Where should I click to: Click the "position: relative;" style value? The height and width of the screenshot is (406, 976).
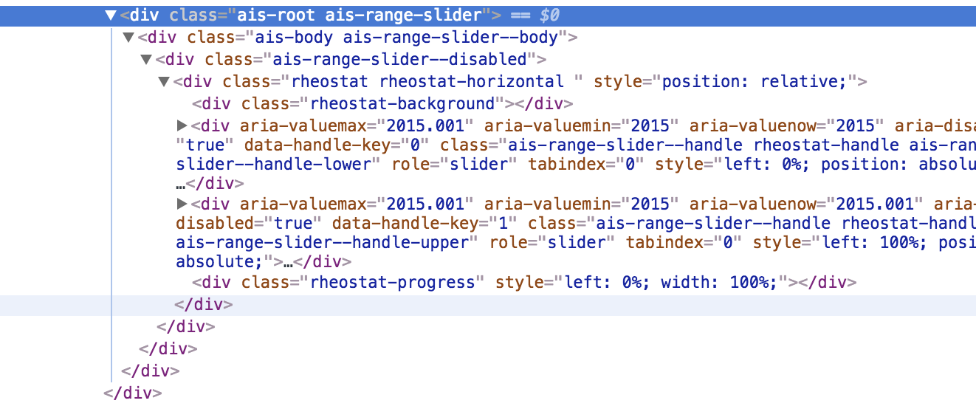tap(755, 81)
